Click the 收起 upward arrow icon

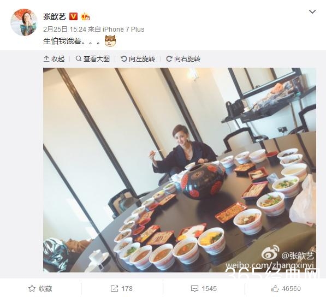[x=46, y=59]
